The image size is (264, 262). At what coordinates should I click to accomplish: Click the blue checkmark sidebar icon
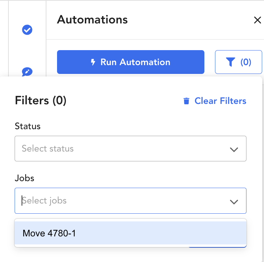27,30
